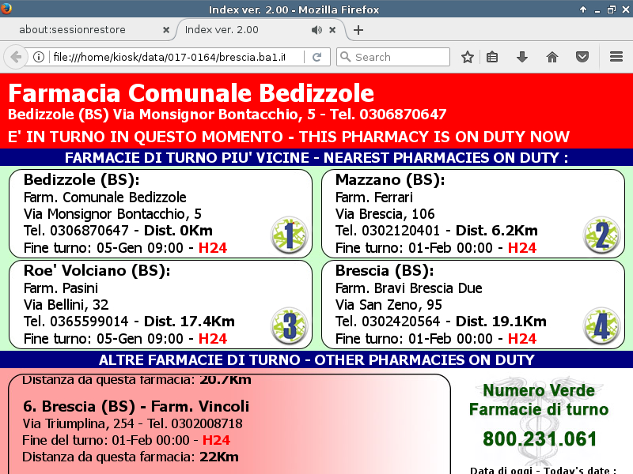Close the about:sessionrestore tab
Viewport: 633px width, 474px height.
tap(165, 30)
